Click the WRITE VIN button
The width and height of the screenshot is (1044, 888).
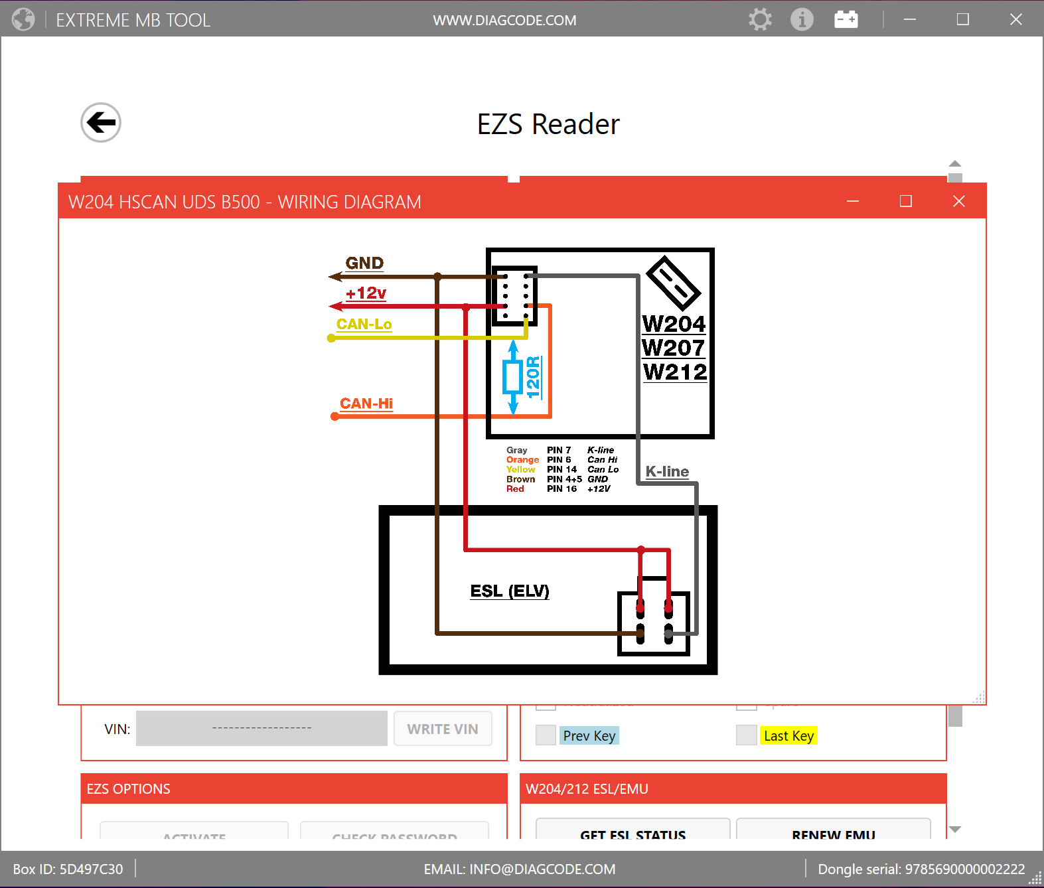(x=442, y=729)
